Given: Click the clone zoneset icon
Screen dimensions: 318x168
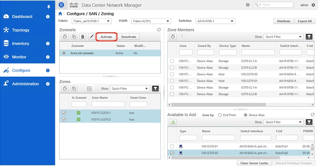Looking at the screenshot, I should 74,37.
